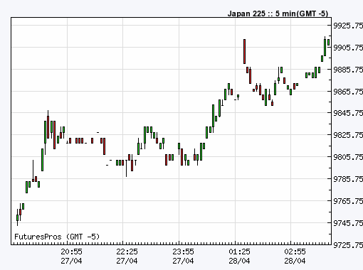
Task: Click the price label 9785.75
Action: (x=348, y=179)
